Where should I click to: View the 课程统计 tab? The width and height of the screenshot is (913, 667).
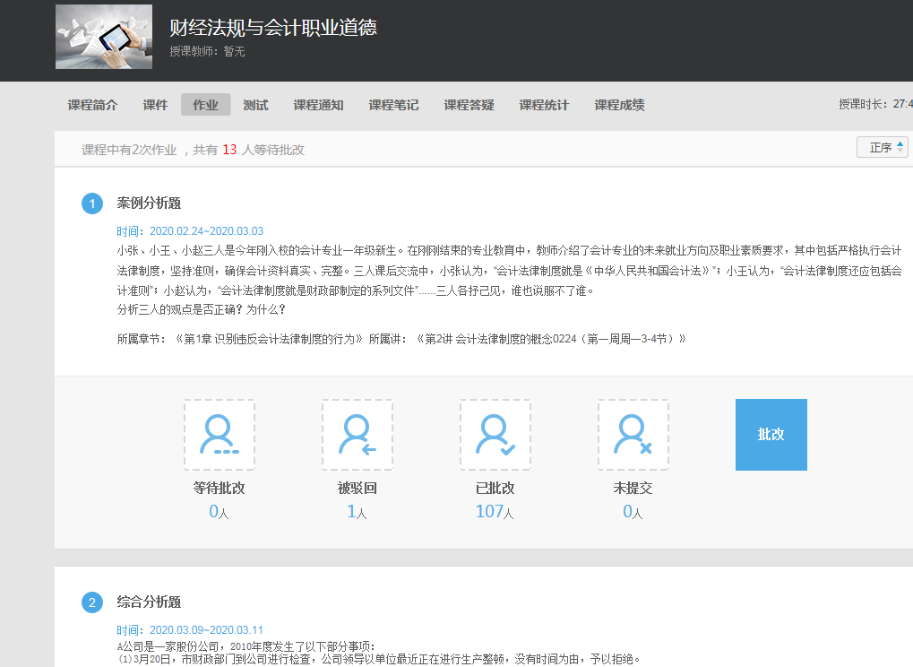544,105
